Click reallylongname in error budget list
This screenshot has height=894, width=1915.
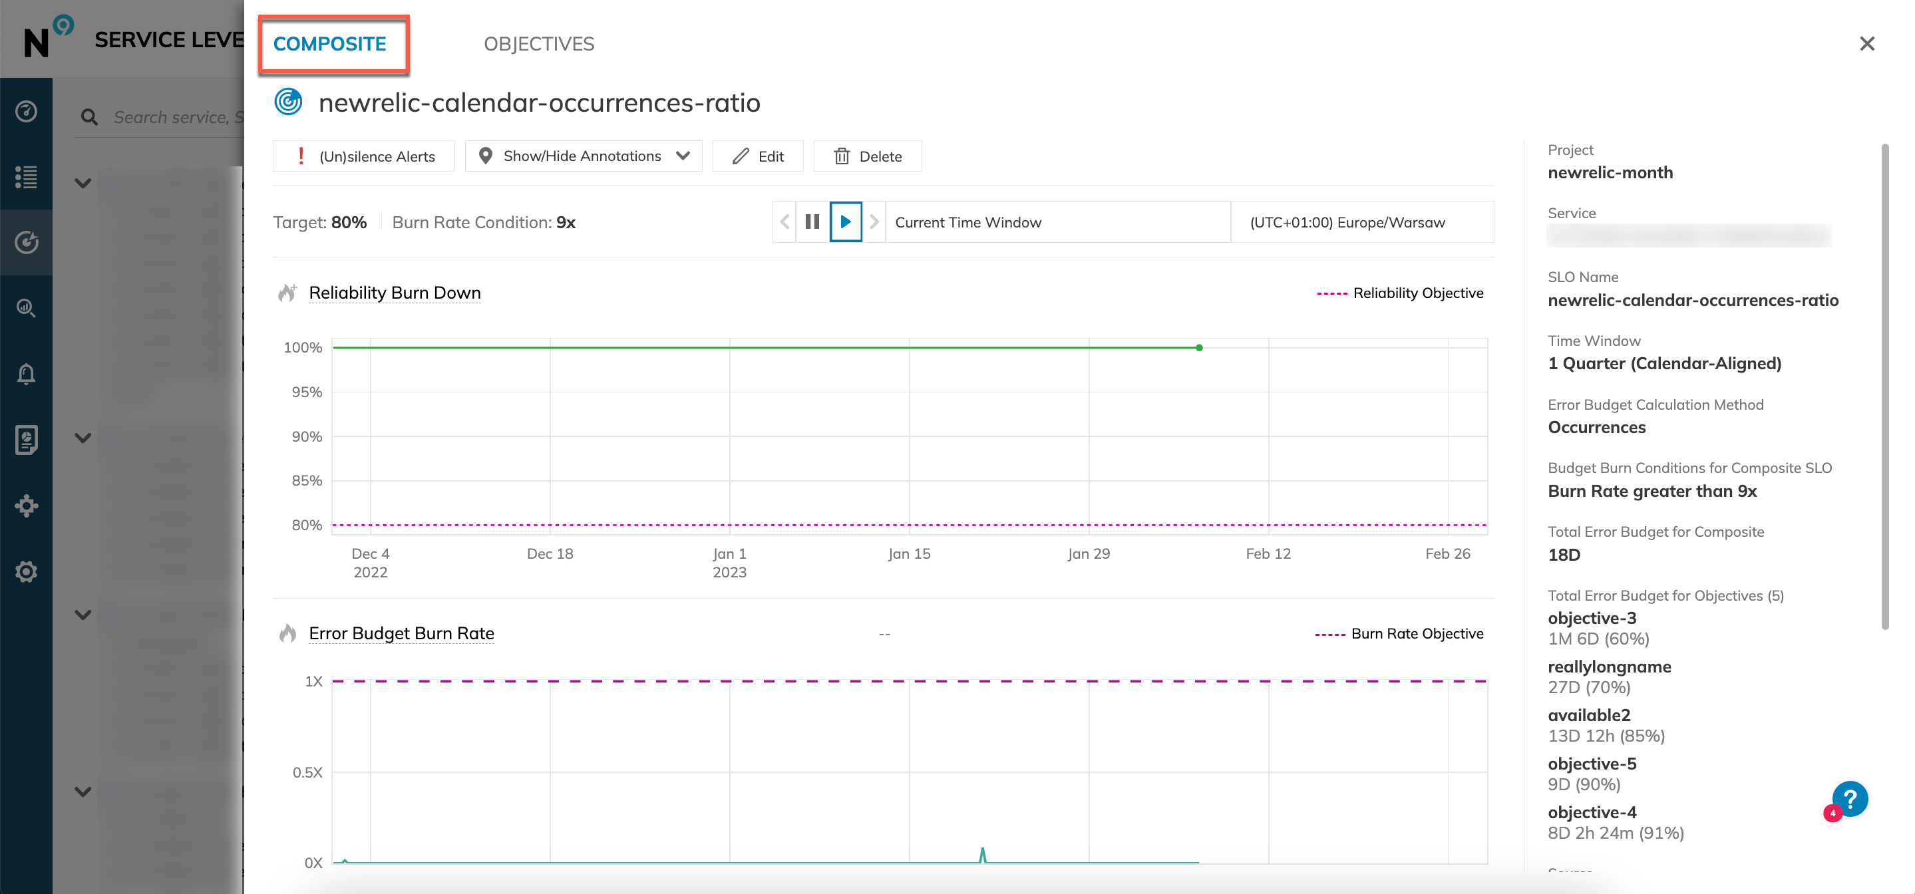1610,667
